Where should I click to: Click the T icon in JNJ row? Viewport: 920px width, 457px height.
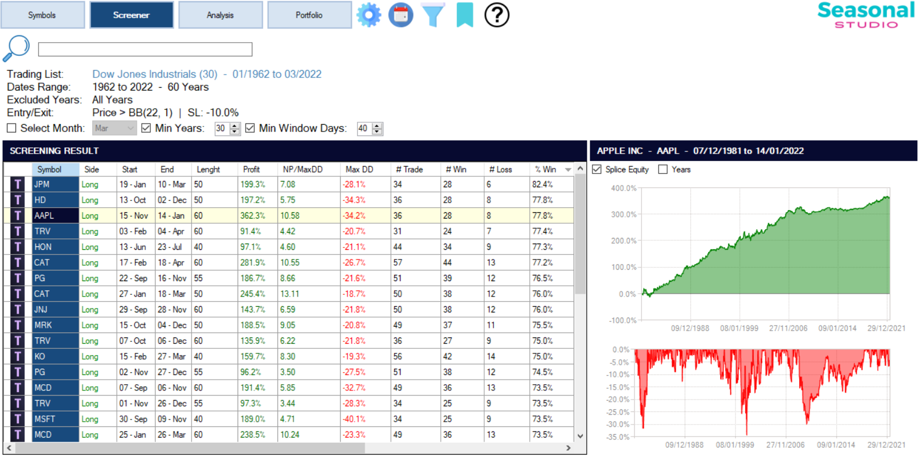18,310
